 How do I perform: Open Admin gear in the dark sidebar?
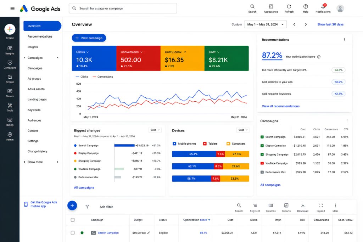coord(10,136)
